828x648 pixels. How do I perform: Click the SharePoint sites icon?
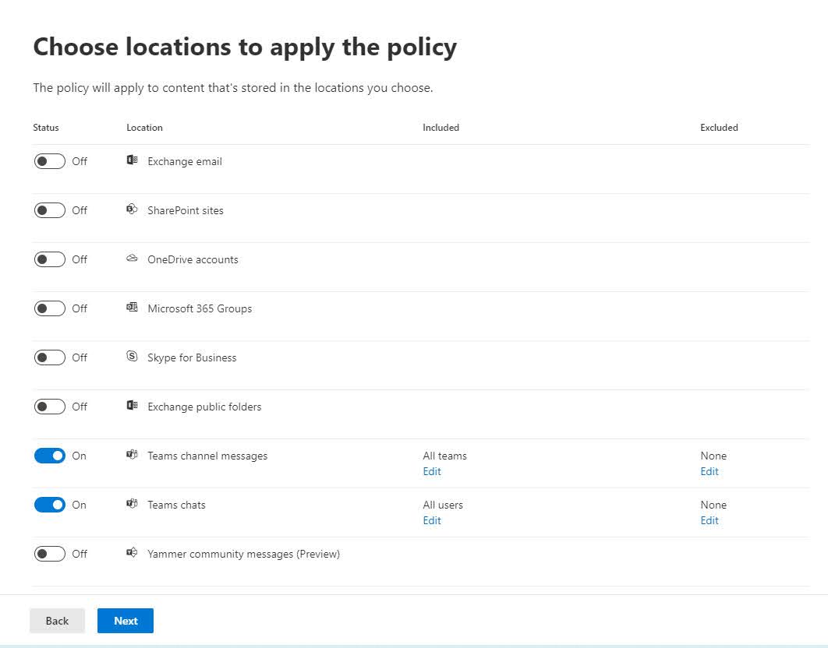pyautogui.click(x=132, y=210)
